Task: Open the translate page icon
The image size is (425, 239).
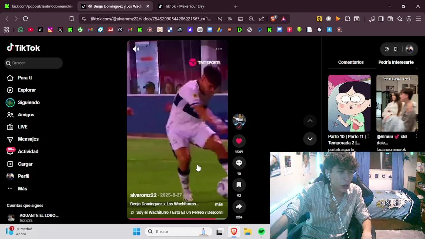Action: click(230, 19)
